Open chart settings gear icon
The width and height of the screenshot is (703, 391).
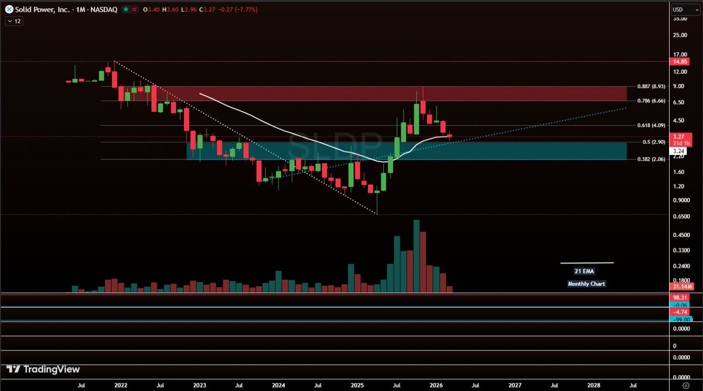coord(685,386)
